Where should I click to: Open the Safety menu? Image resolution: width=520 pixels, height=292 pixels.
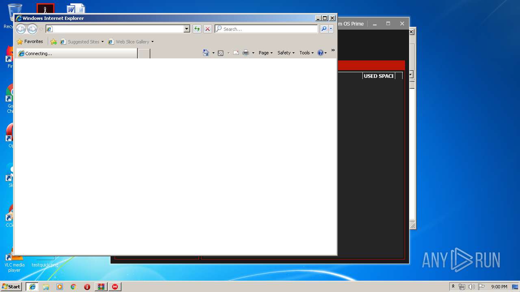point(286,53)
